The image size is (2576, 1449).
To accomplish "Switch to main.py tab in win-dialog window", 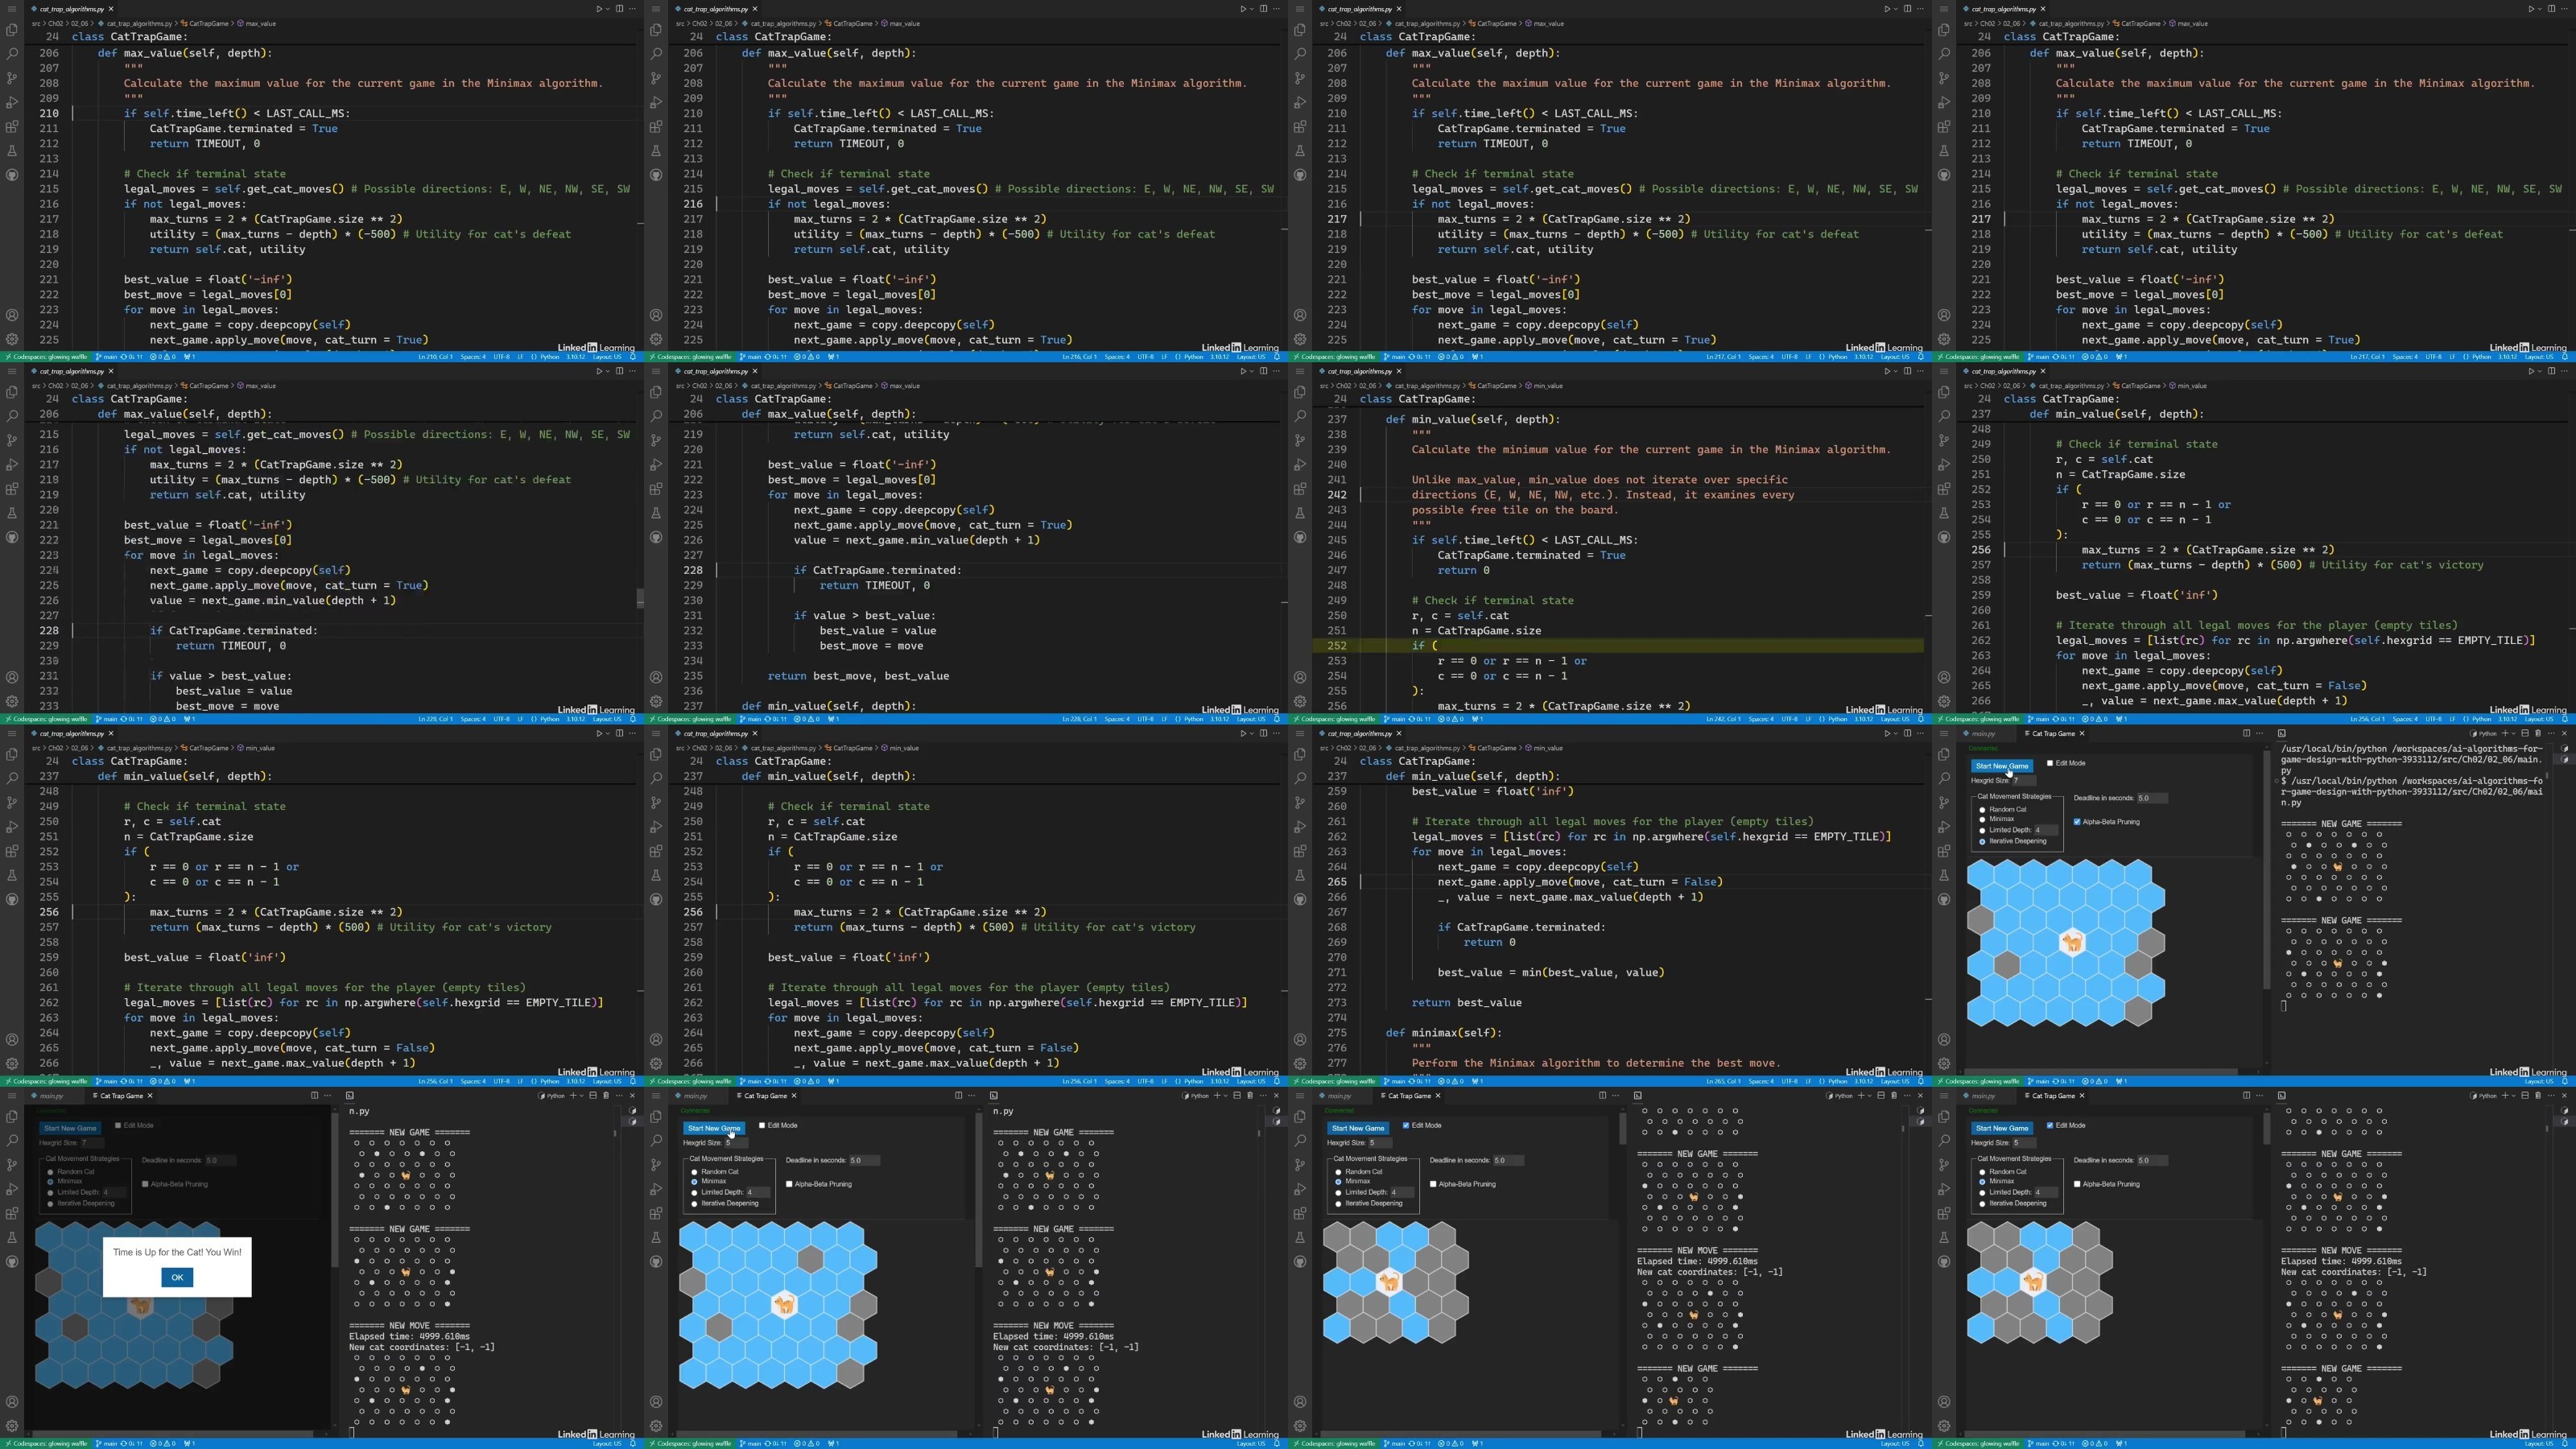I will [50, 1096].
